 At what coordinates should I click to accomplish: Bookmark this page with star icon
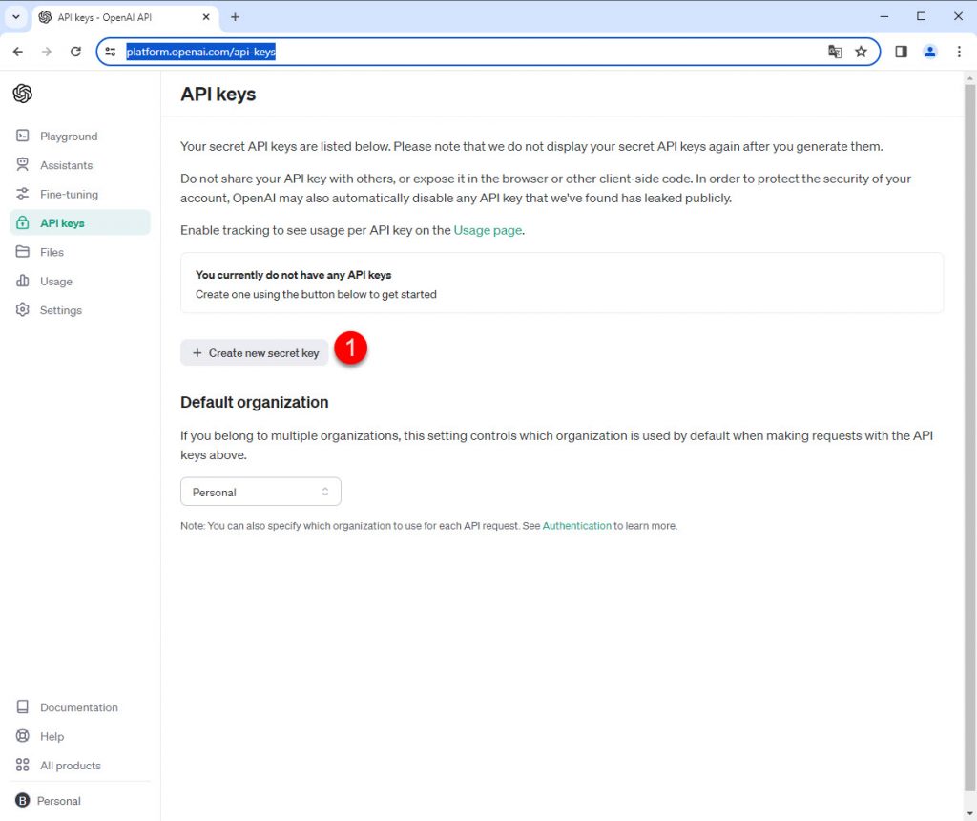pyautogui.click(x=861, y=52)
